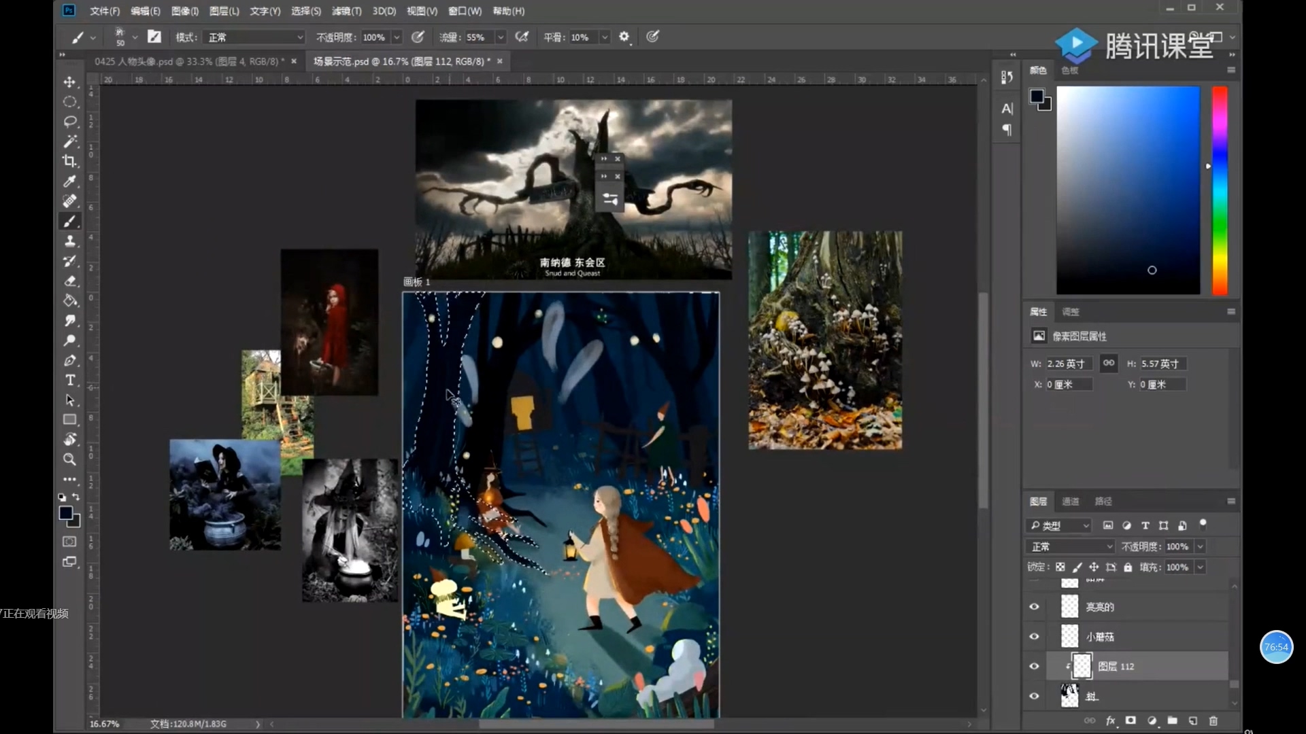Create new fill or adjustment layer
The image size is (1306, 734).
click(1152, 720)
